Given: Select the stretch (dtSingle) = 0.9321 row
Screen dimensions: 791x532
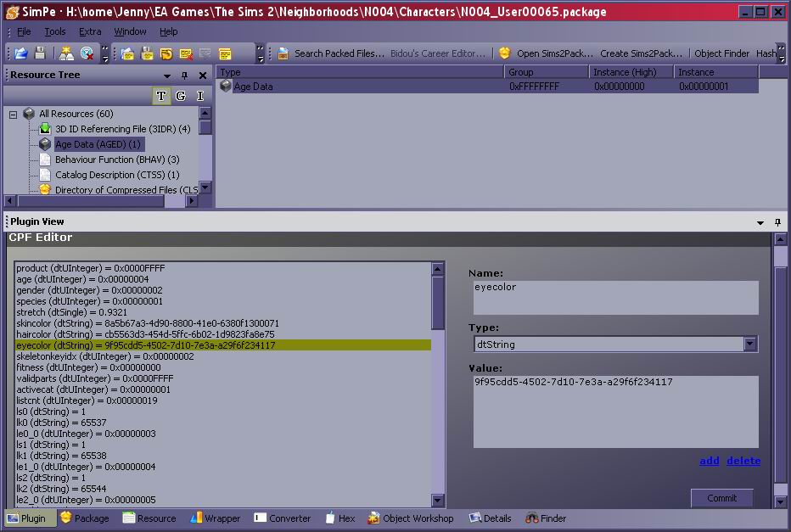Looking at the screenshot, I should [x=223, y=312].
